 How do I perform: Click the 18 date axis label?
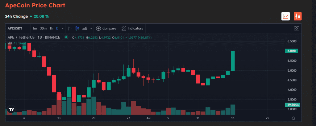coord(233,118)
